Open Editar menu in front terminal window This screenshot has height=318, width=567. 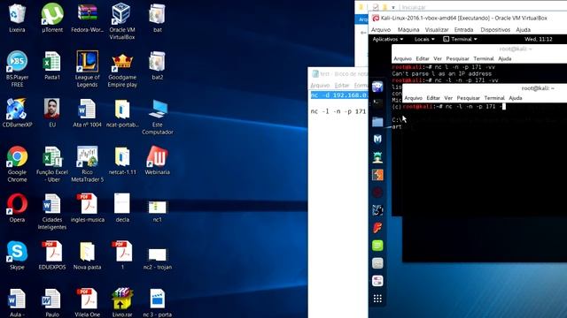tap(433, 98)
